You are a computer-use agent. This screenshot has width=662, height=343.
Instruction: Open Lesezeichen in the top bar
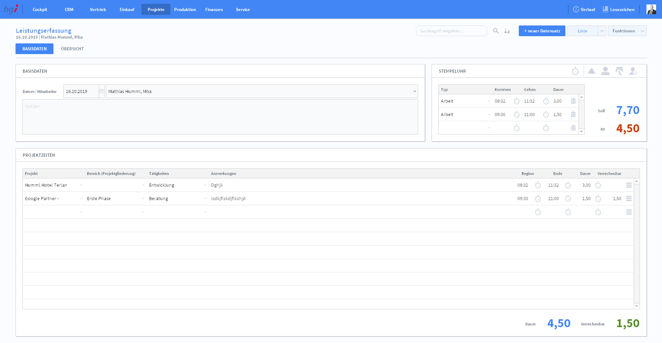[619, 10]
